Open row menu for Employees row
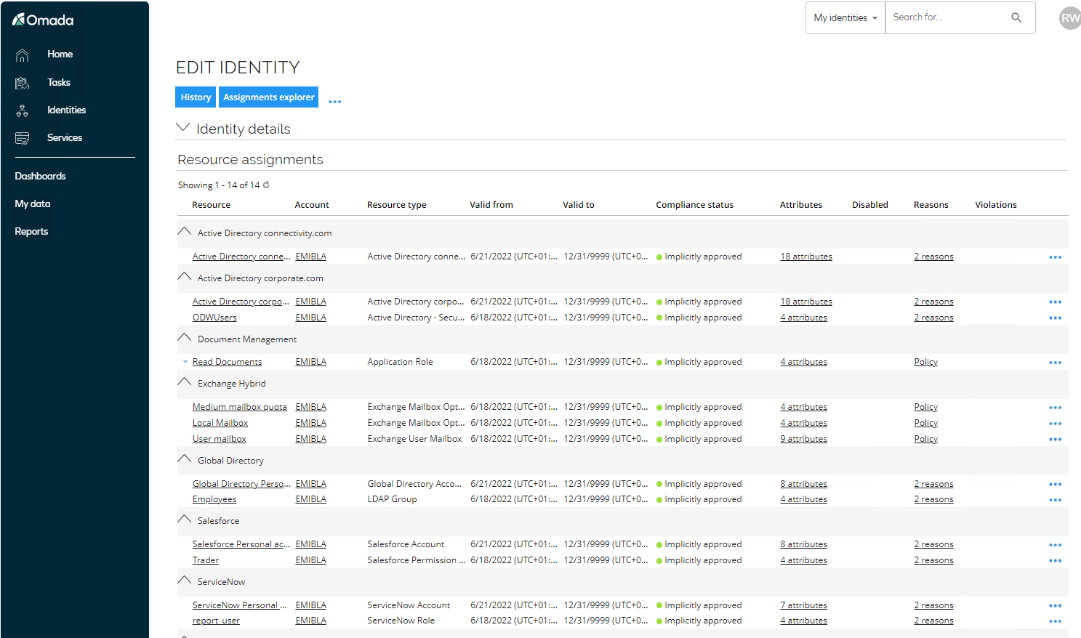The height and width of the screenshot is (638, 1081). click(1055, 500)
